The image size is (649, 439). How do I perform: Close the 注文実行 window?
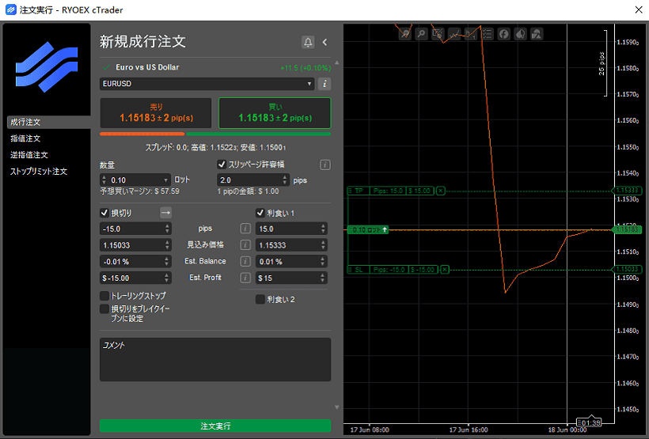point(639,9)
